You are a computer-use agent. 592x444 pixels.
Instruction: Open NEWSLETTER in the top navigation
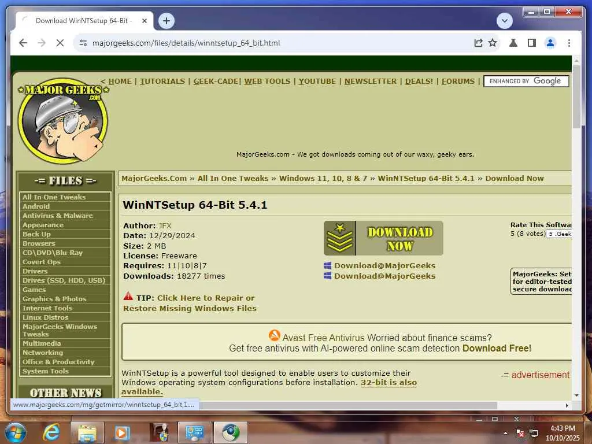click(x=371, y=81)
